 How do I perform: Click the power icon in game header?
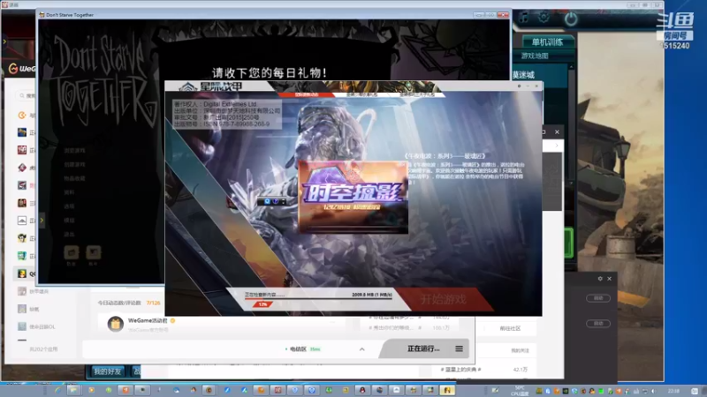(x=571, y=19)
